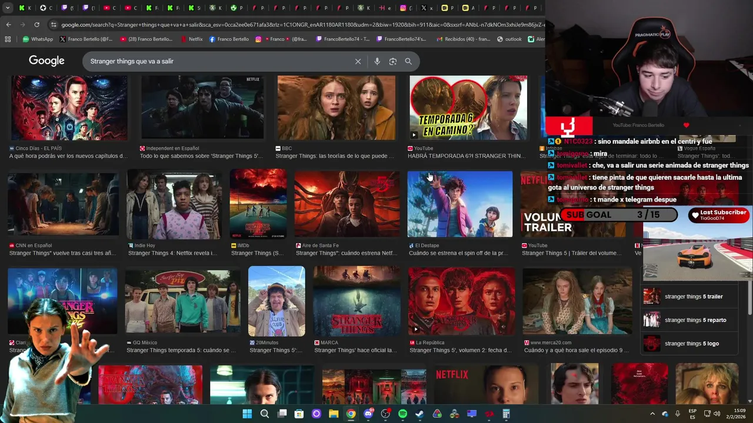Click the microphone icon in system tray

click(x=678, y=414)
